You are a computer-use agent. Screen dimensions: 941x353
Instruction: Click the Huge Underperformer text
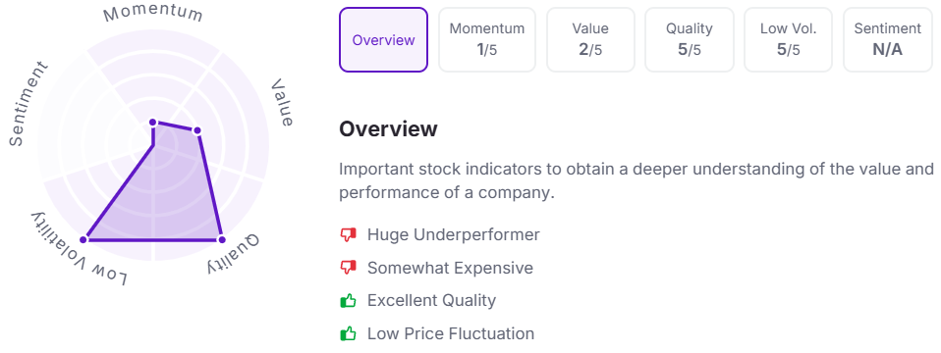tap(453, 235)
